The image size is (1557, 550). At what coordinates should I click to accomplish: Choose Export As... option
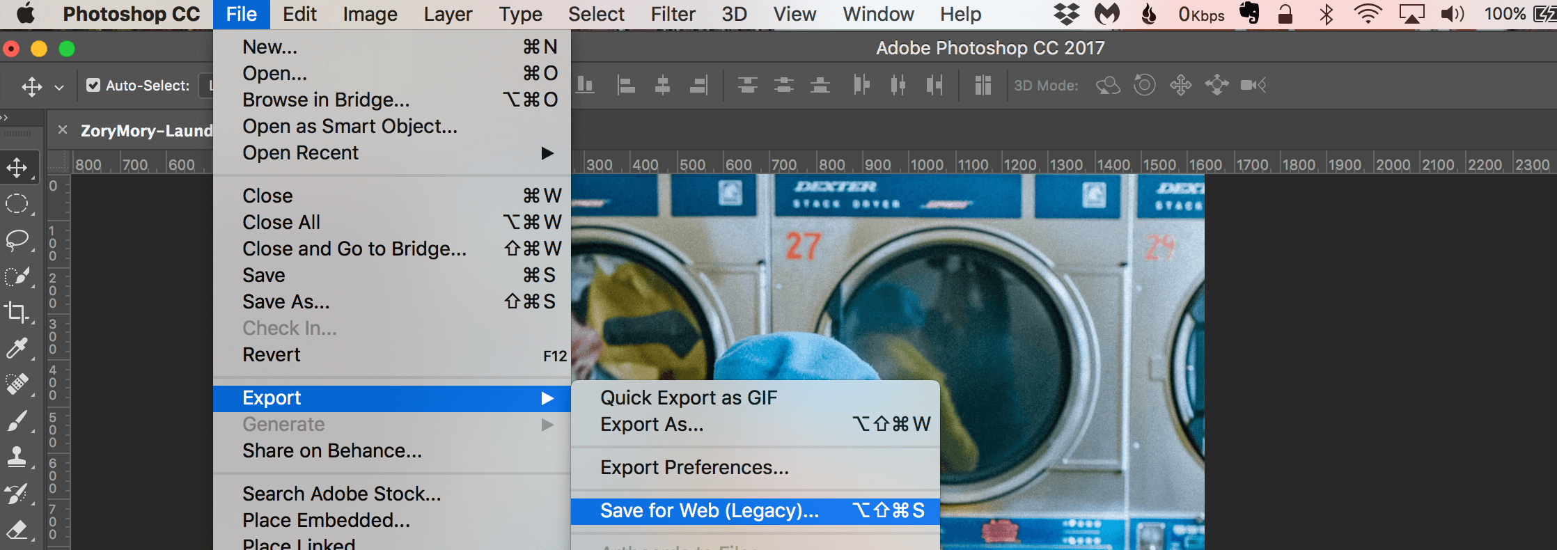(x=756, y=425)
